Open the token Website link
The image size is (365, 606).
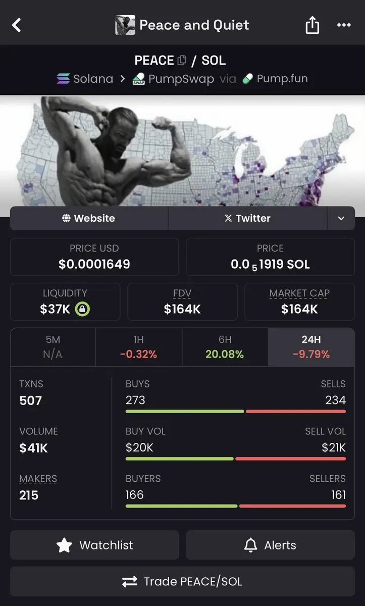point(89,218)
